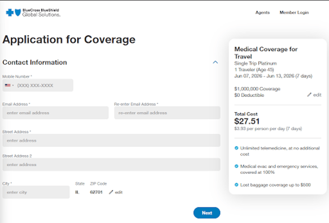Click the BlueCross BlueShield Global Solutions logo
The width and height of the screenshot is (329, 223).
[33, 13]
